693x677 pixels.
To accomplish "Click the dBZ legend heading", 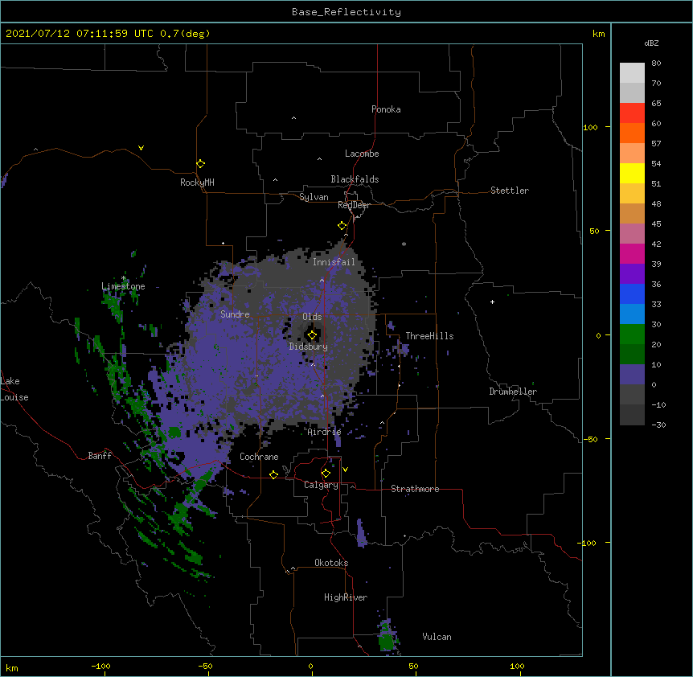I will pos(651,43).
